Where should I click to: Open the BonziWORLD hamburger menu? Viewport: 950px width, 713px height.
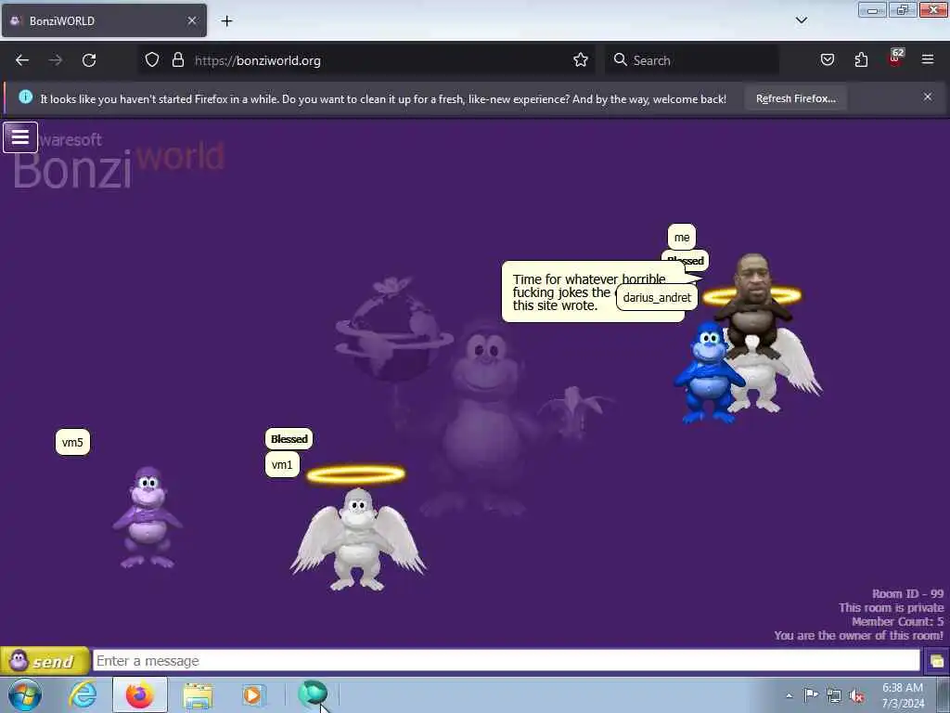click(x=20, y=137)
